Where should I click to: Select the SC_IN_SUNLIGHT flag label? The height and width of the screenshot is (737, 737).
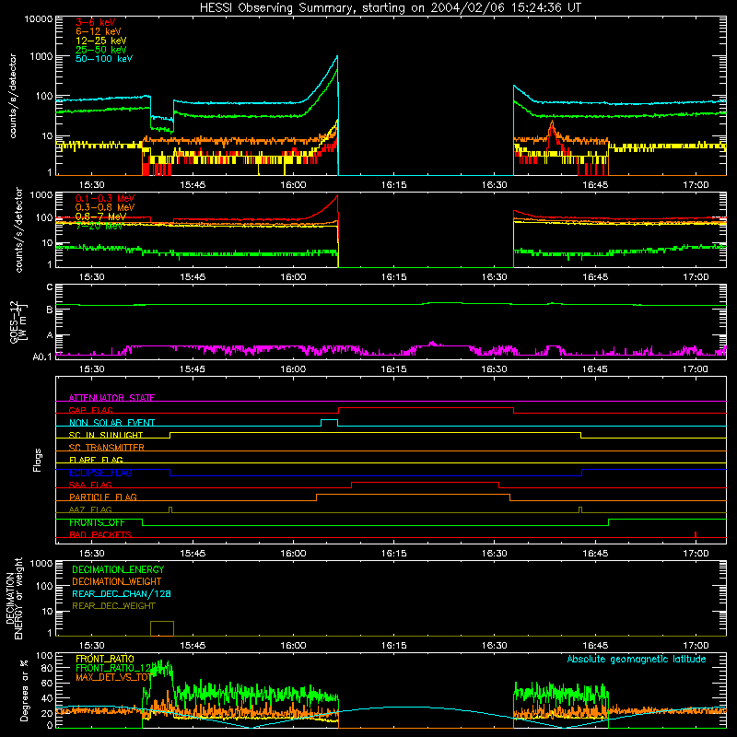coord(106,435)
